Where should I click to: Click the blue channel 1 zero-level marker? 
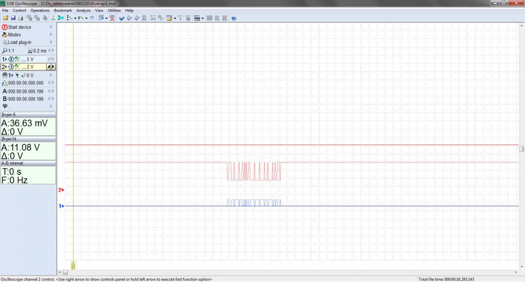(x=61, y=206)
